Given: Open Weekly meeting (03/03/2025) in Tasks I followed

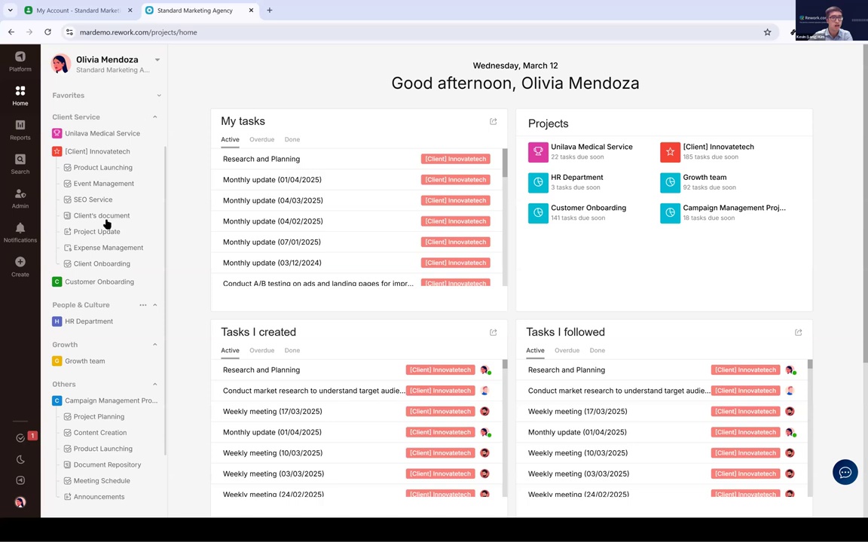Looking at the screenshot, I should pos(579,473).
